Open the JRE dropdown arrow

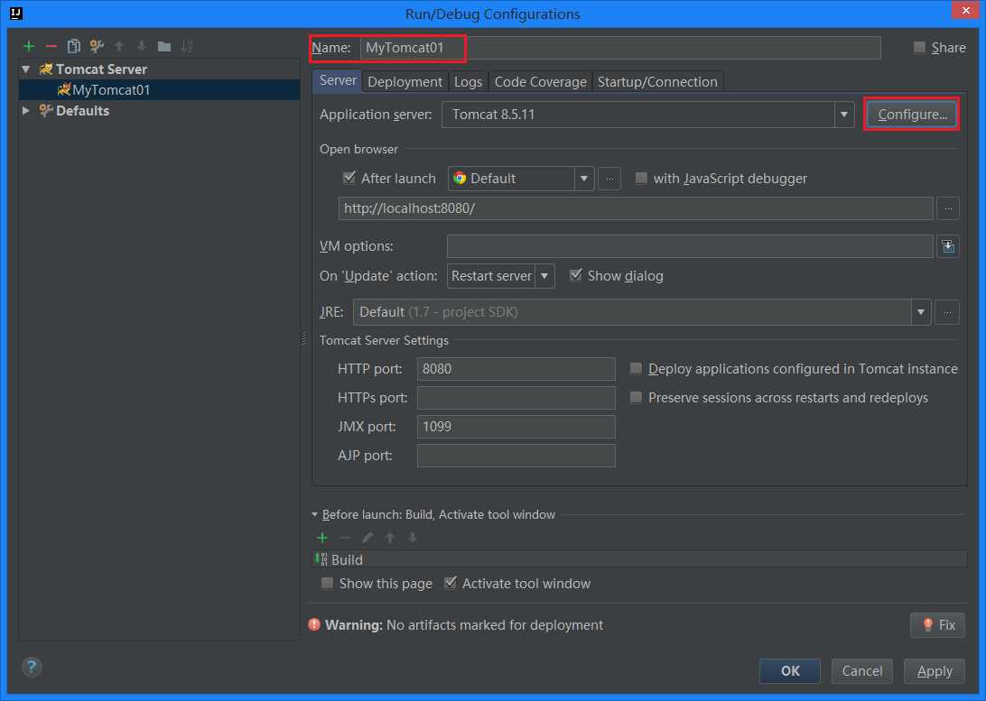click(921, 312)
